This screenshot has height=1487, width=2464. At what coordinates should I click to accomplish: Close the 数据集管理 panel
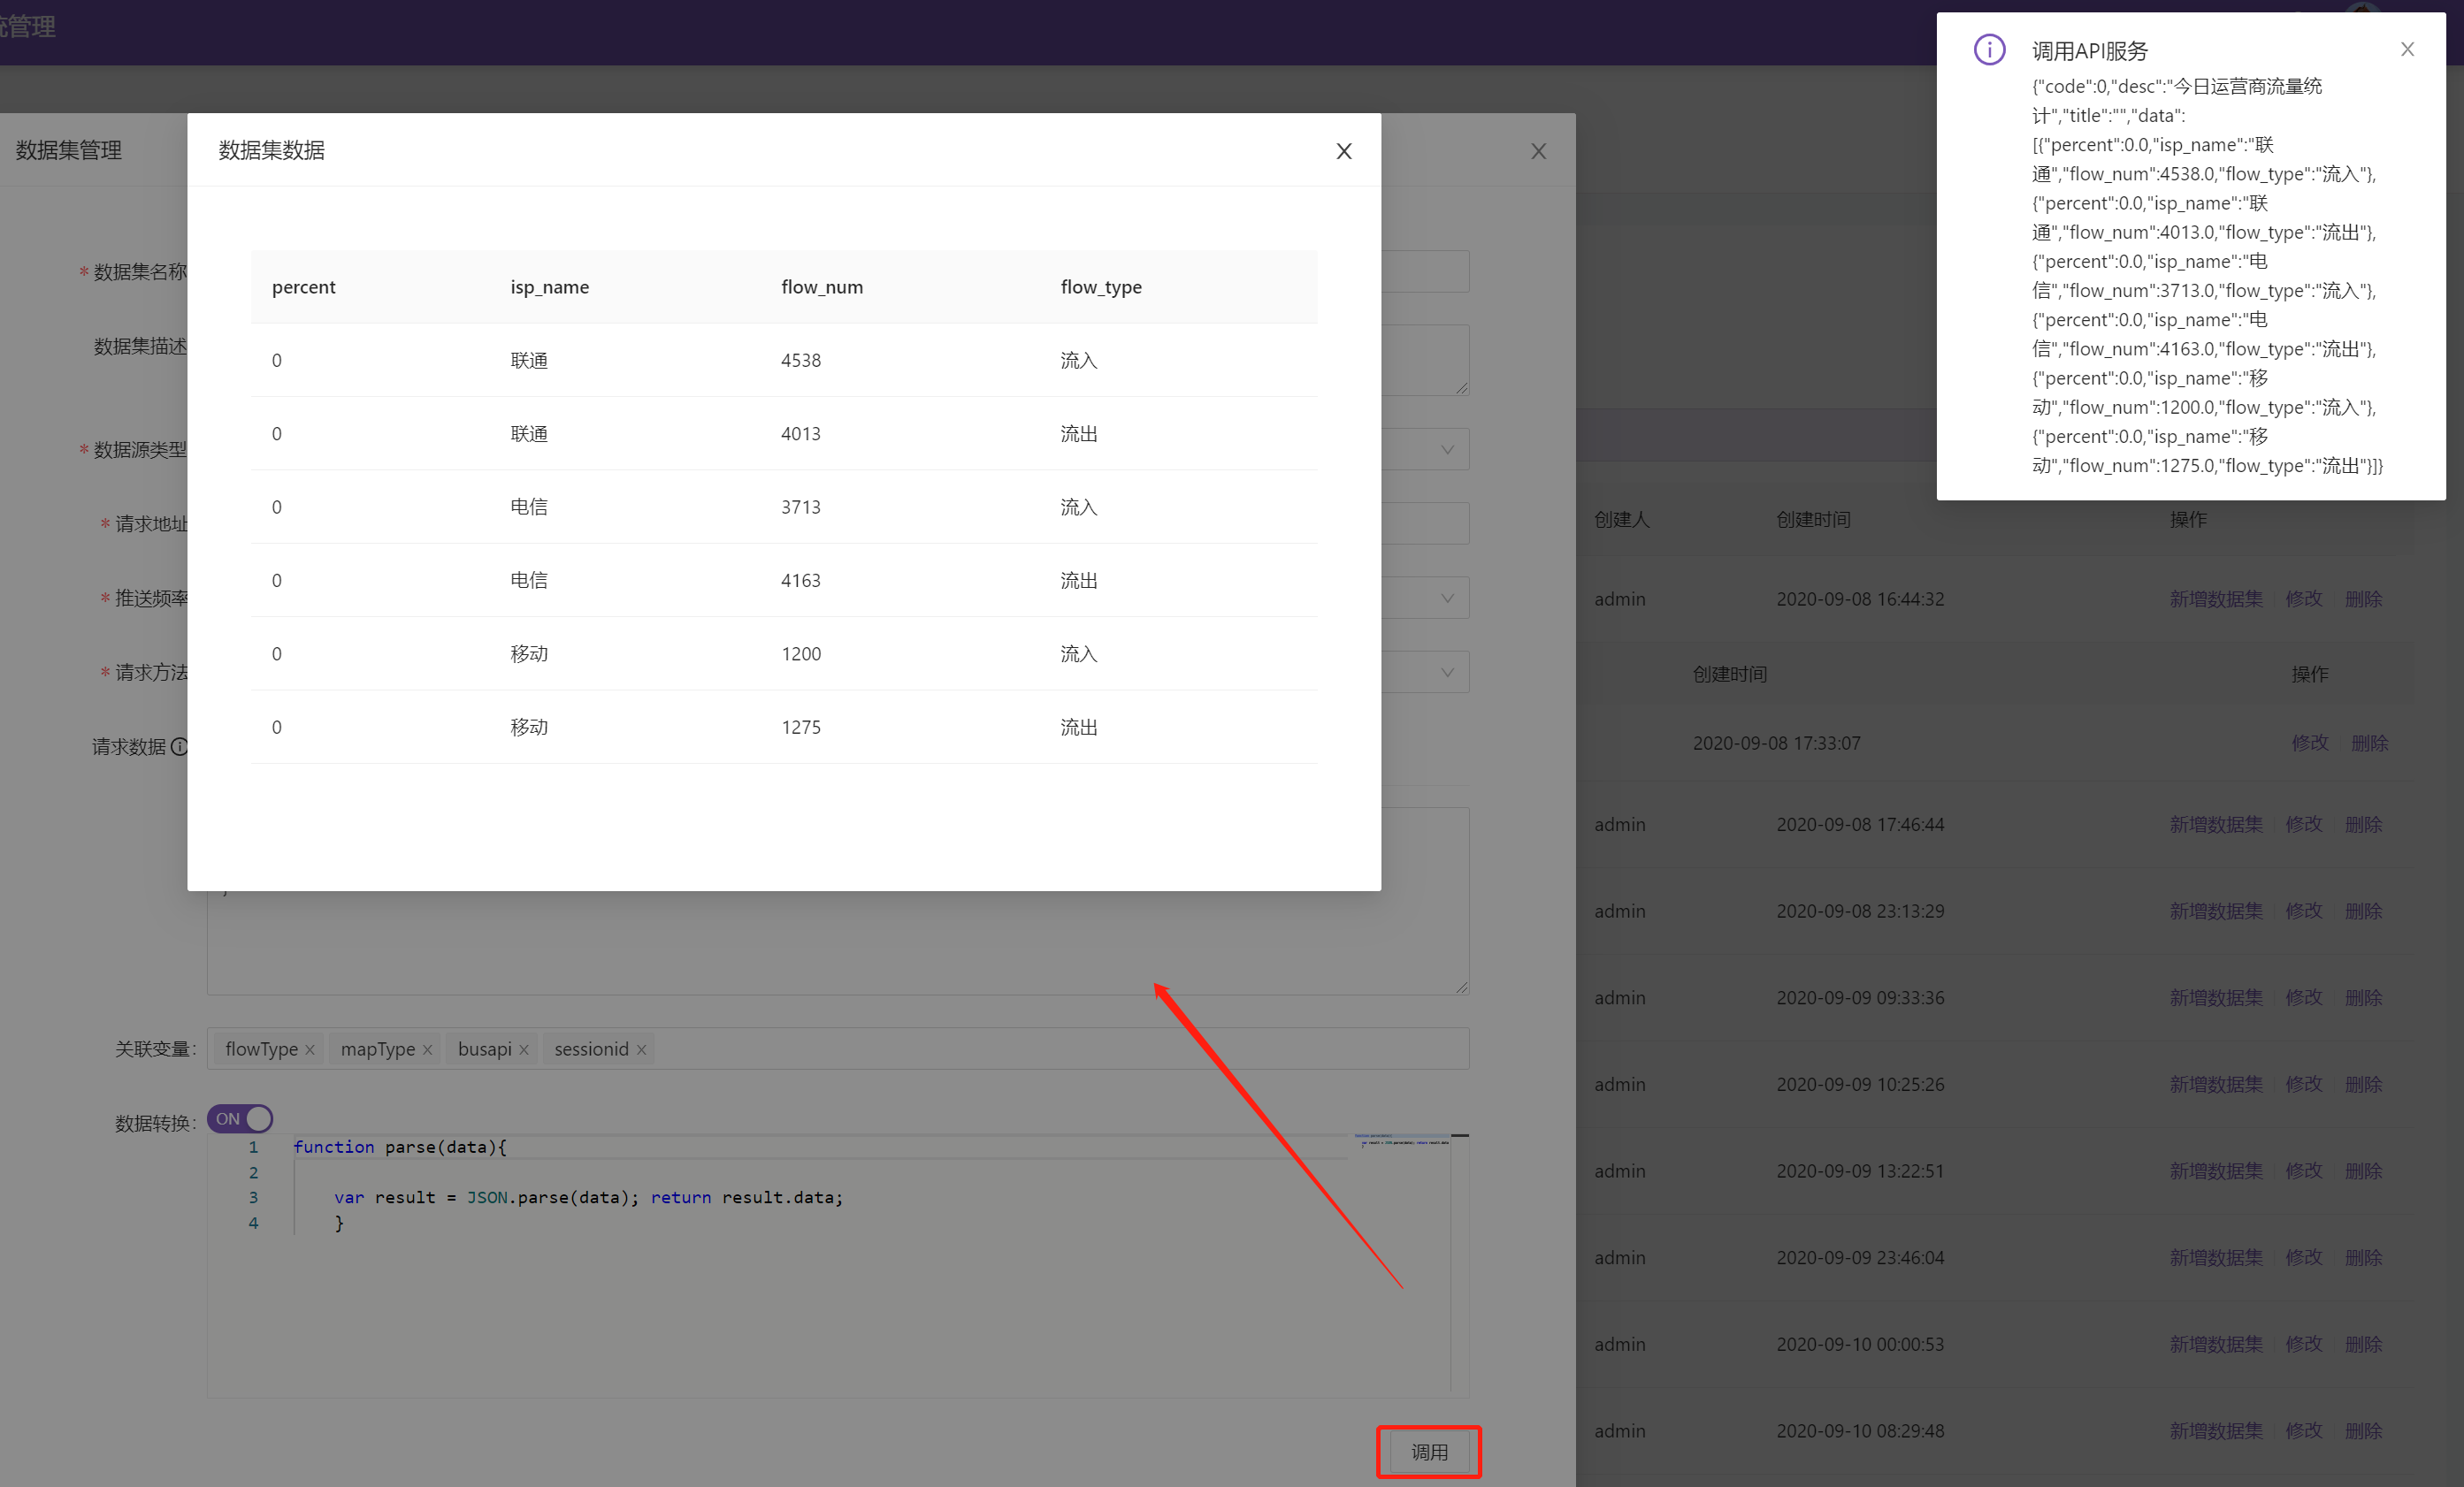(1538, 151)
